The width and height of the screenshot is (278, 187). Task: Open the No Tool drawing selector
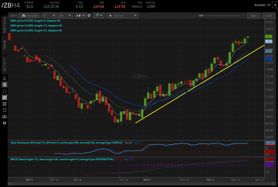pyautogui.click(x=122, y=16)
